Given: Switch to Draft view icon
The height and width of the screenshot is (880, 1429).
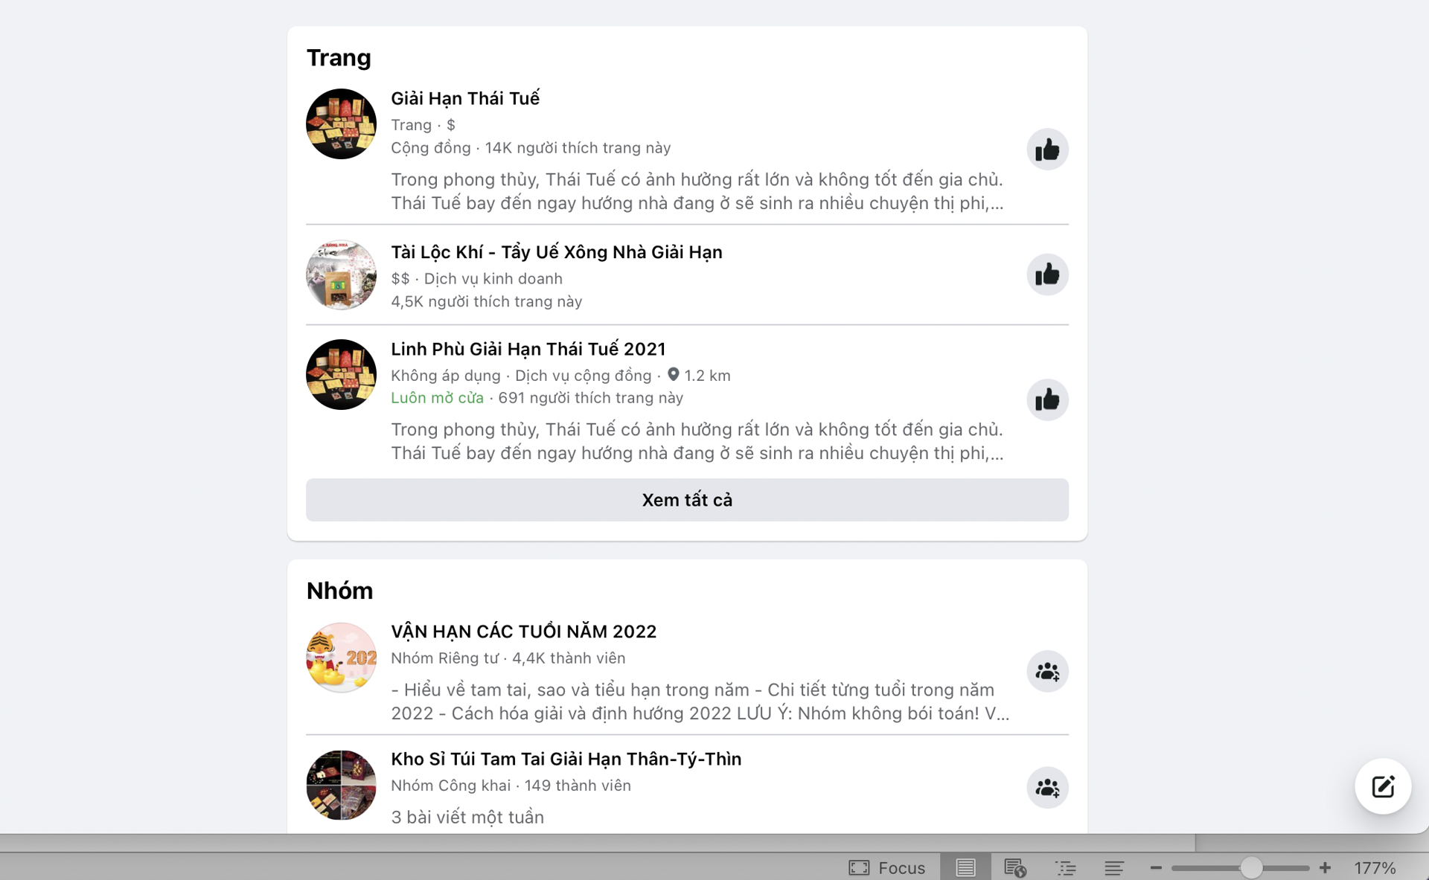Looking at the screenshot, I should click(1114, 867).
